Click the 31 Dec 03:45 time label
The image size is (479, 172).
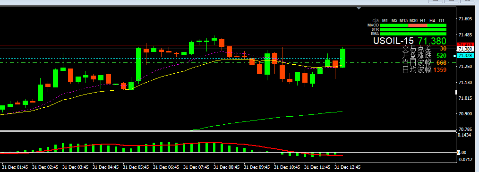76,167
